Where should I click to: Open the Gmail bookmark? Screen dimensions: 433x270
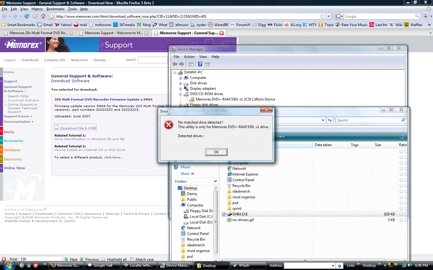pos(45,25)
